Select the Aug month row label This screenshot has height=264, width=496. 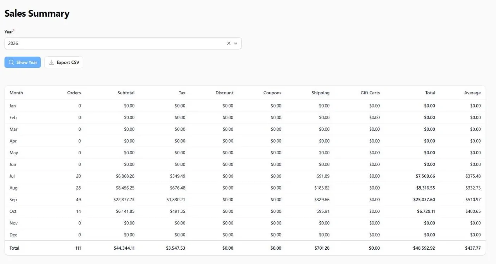[14, 188]
